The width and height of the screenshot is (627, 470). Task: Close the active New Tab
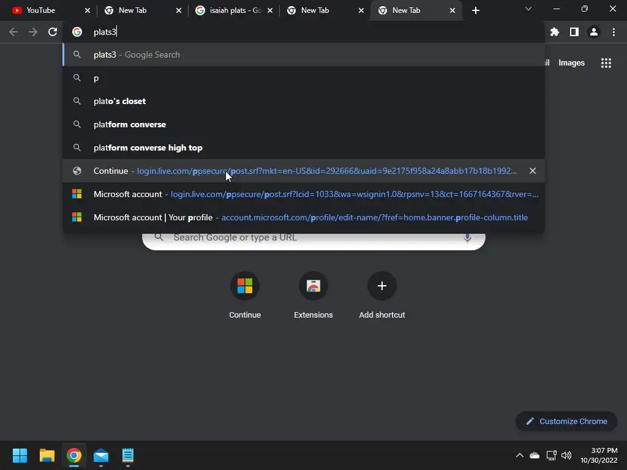pos(452,10)
